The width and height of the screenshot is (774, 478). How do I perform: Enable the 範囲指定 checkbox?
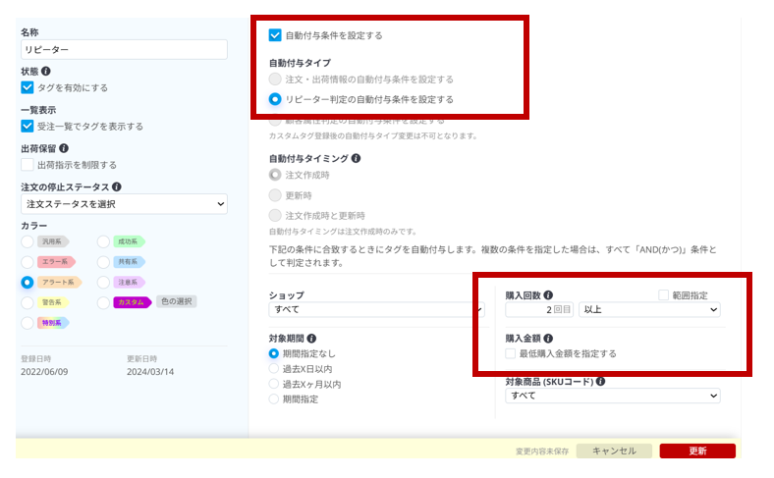coord(665,294)
